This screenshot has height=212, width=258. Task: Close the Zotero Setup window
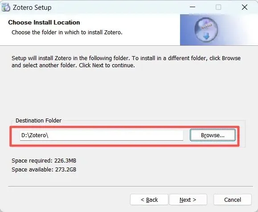coord(245,7)
